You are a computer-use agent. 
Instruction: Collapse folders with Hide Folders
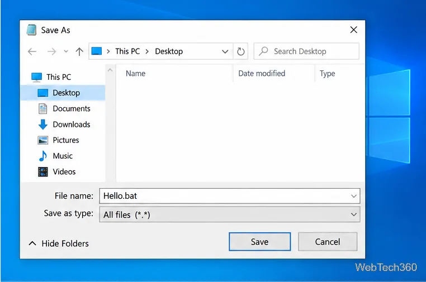click(x=59, y=243)
